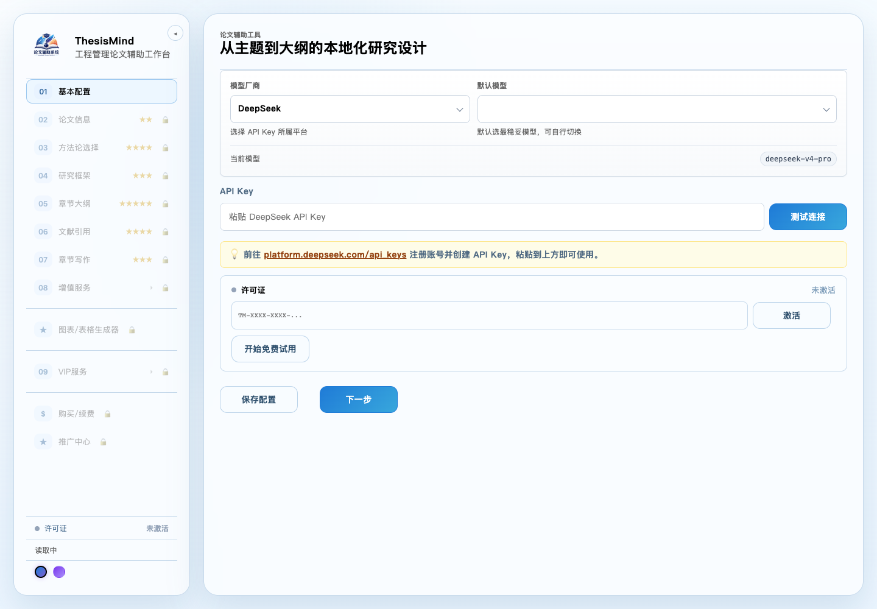Click the 未激活 status in license card
Screen dimensions: 877x609
(823, 290)
